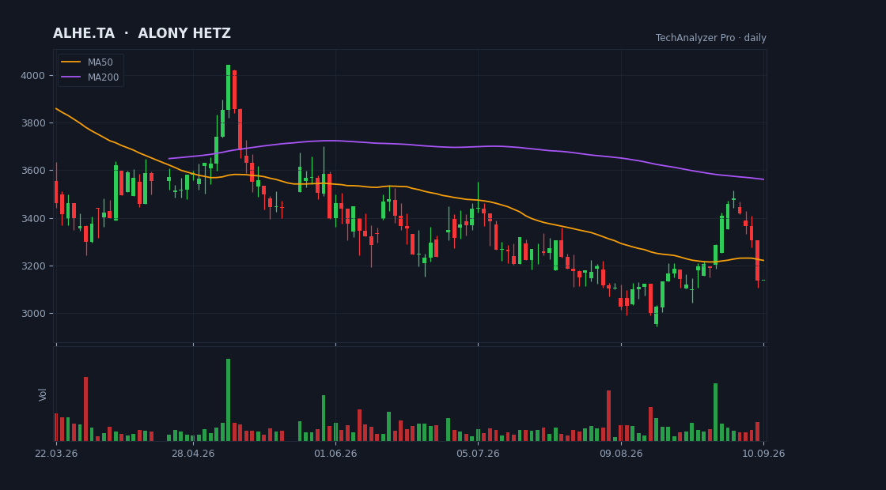Click the tallest green volume bar

click(x=229, y=400)
